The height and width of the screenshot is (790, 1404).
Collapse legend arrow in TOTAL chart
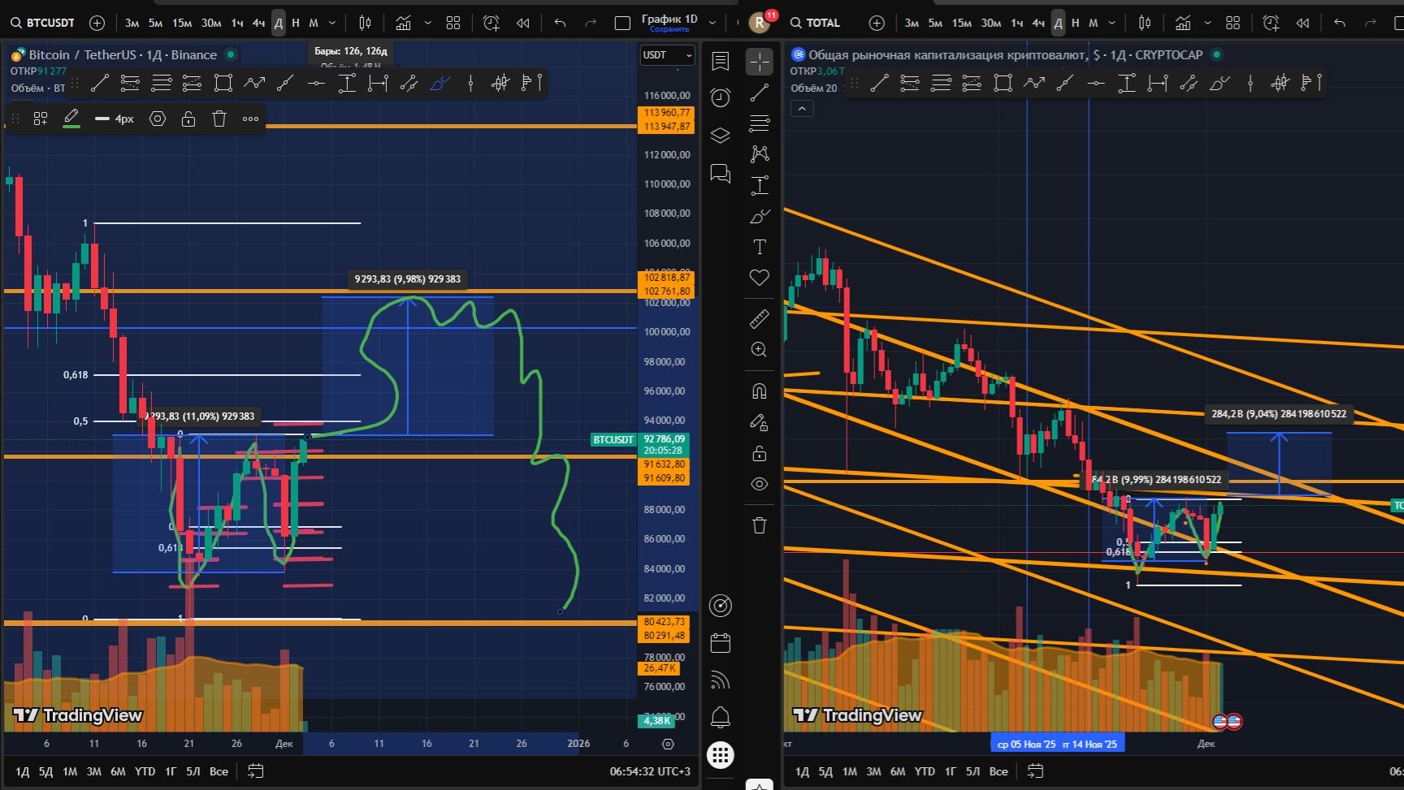[802, 108]
